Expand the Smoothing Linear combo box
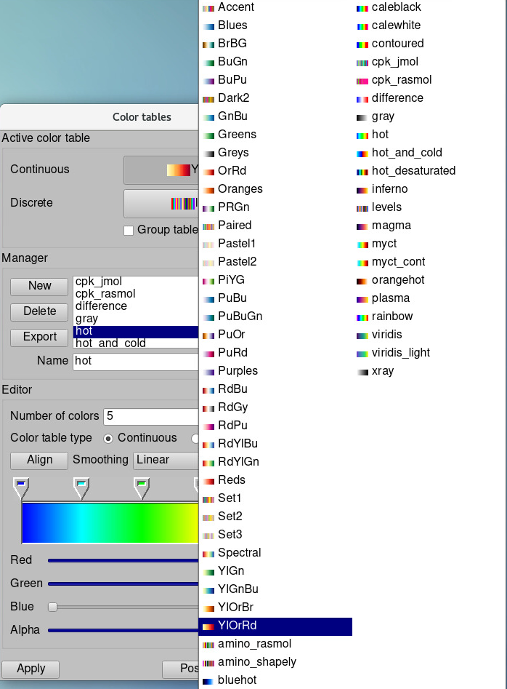This screenshot has width=507, height=689. 166,460
